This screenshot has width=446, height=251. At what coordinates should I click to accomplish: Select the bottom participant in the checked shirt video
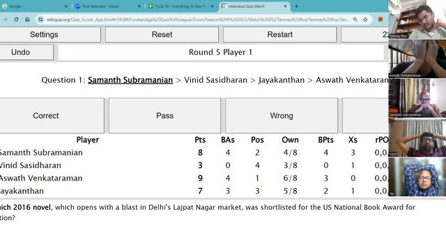(x=417, y=176)
